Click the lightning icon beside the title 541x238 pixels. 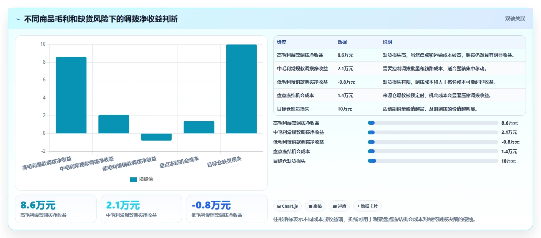[x=18, y=19]
